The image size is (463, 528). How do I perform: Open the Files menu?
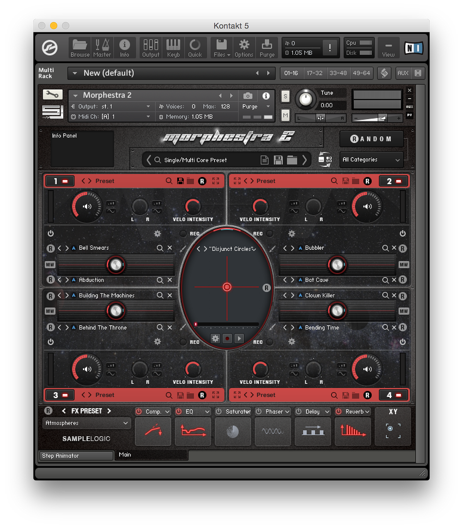pyautogui.click(x=222, y=48)
